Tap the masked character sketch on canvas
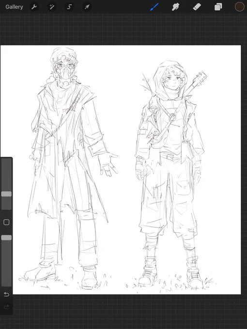Image resolution: width=247 pixels, height=329 pixels. tap(69, 168)
